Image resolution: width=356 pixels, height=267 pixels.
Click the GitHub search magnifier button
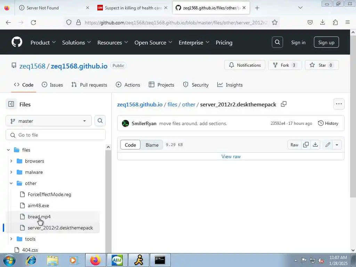tap(277, 42)
